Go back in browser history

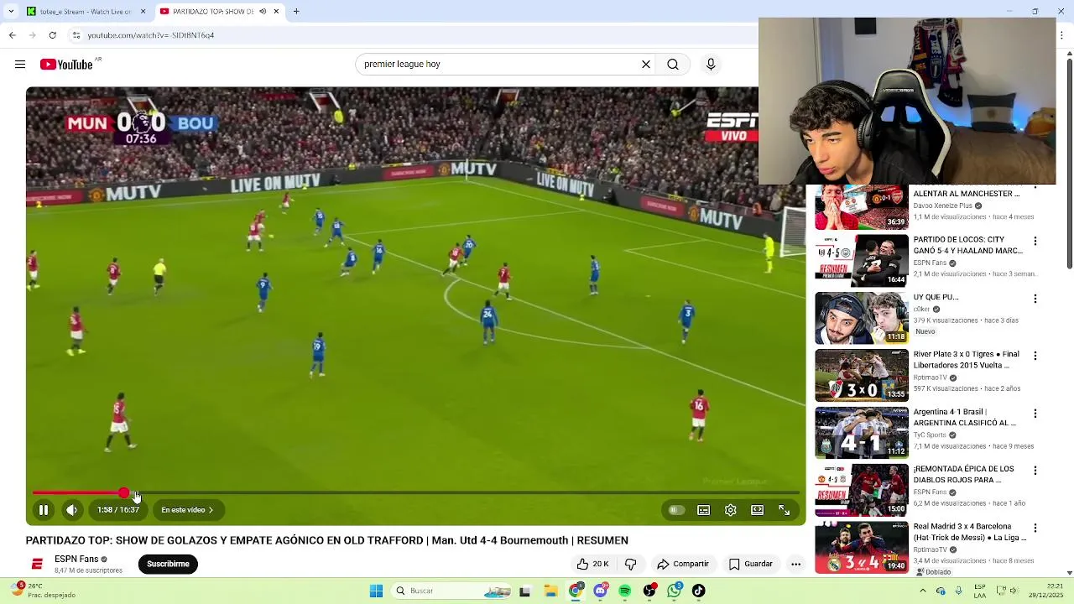coord(12,35)
